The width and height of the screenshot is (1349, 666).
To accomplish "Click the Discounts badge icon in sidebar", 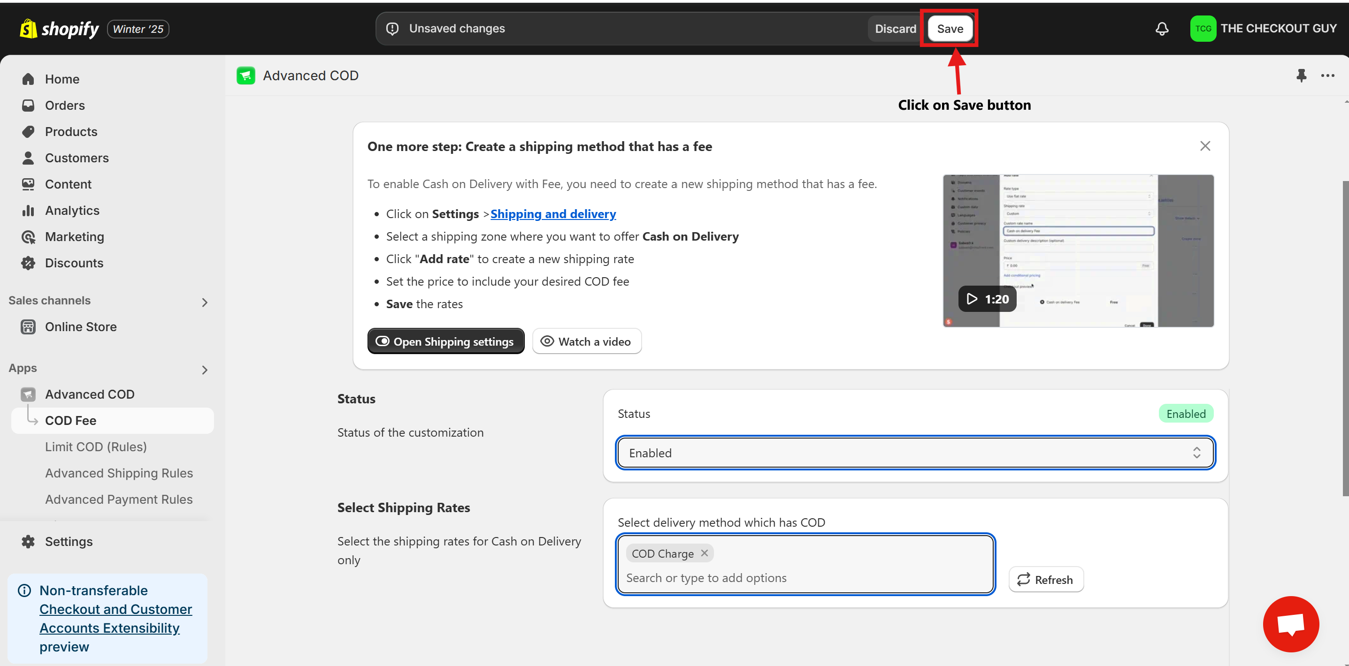I will click(28, 263).
